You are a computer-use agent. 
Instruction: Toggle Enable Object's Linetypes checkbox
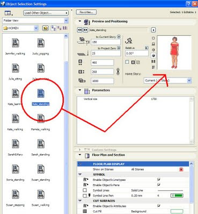click(x=158, y=180)
